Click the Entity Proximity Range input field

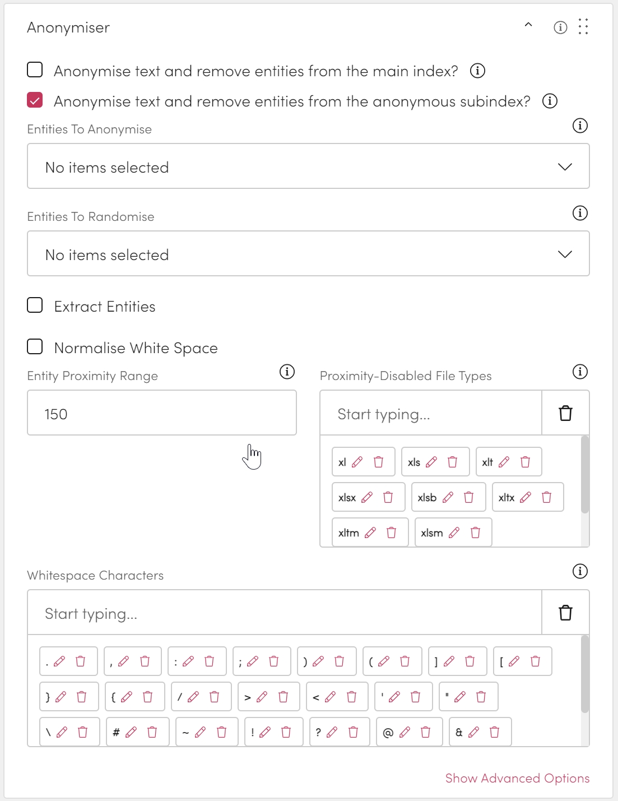[162, 413]
